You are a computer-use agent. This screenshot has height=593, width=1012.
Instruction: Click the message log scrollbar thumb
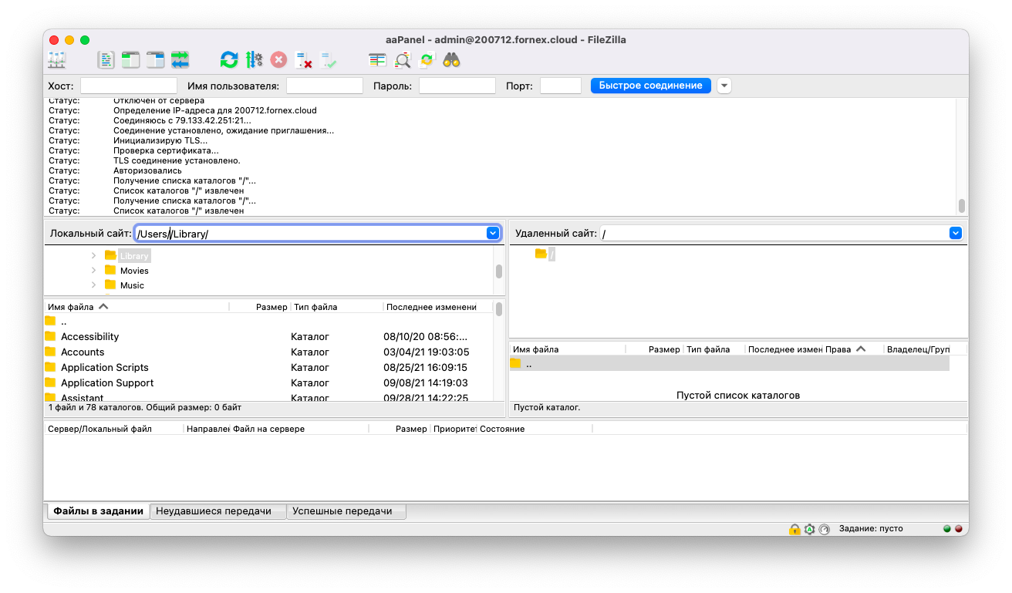pyautogui.click(x=961, y=205)
